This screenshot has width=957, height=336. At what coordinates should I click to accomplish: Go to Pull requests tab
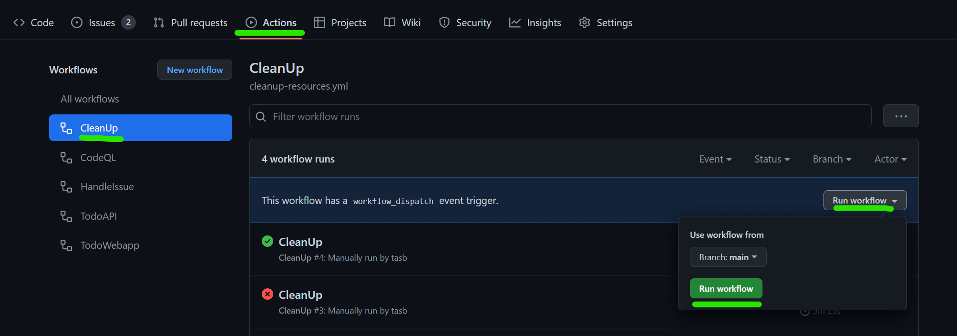(191, 22)
